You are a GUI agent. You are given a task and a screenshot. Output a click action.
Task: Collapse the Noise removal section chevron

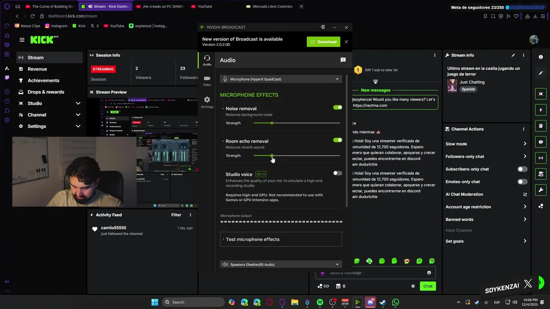click(223, 109)
